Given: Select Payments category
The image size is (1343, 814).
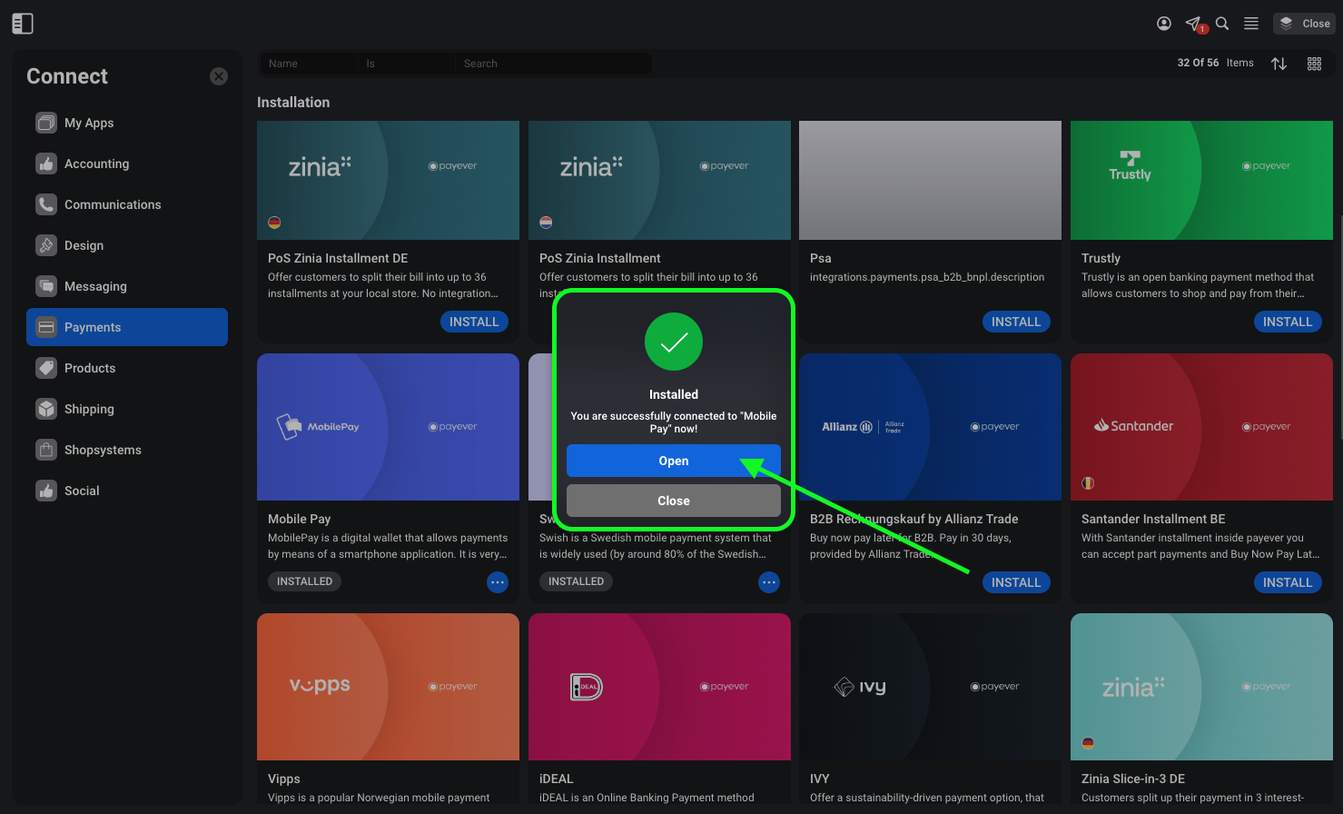Looking at the screenshot, I should pyautogui.click(x=127, y=327).
